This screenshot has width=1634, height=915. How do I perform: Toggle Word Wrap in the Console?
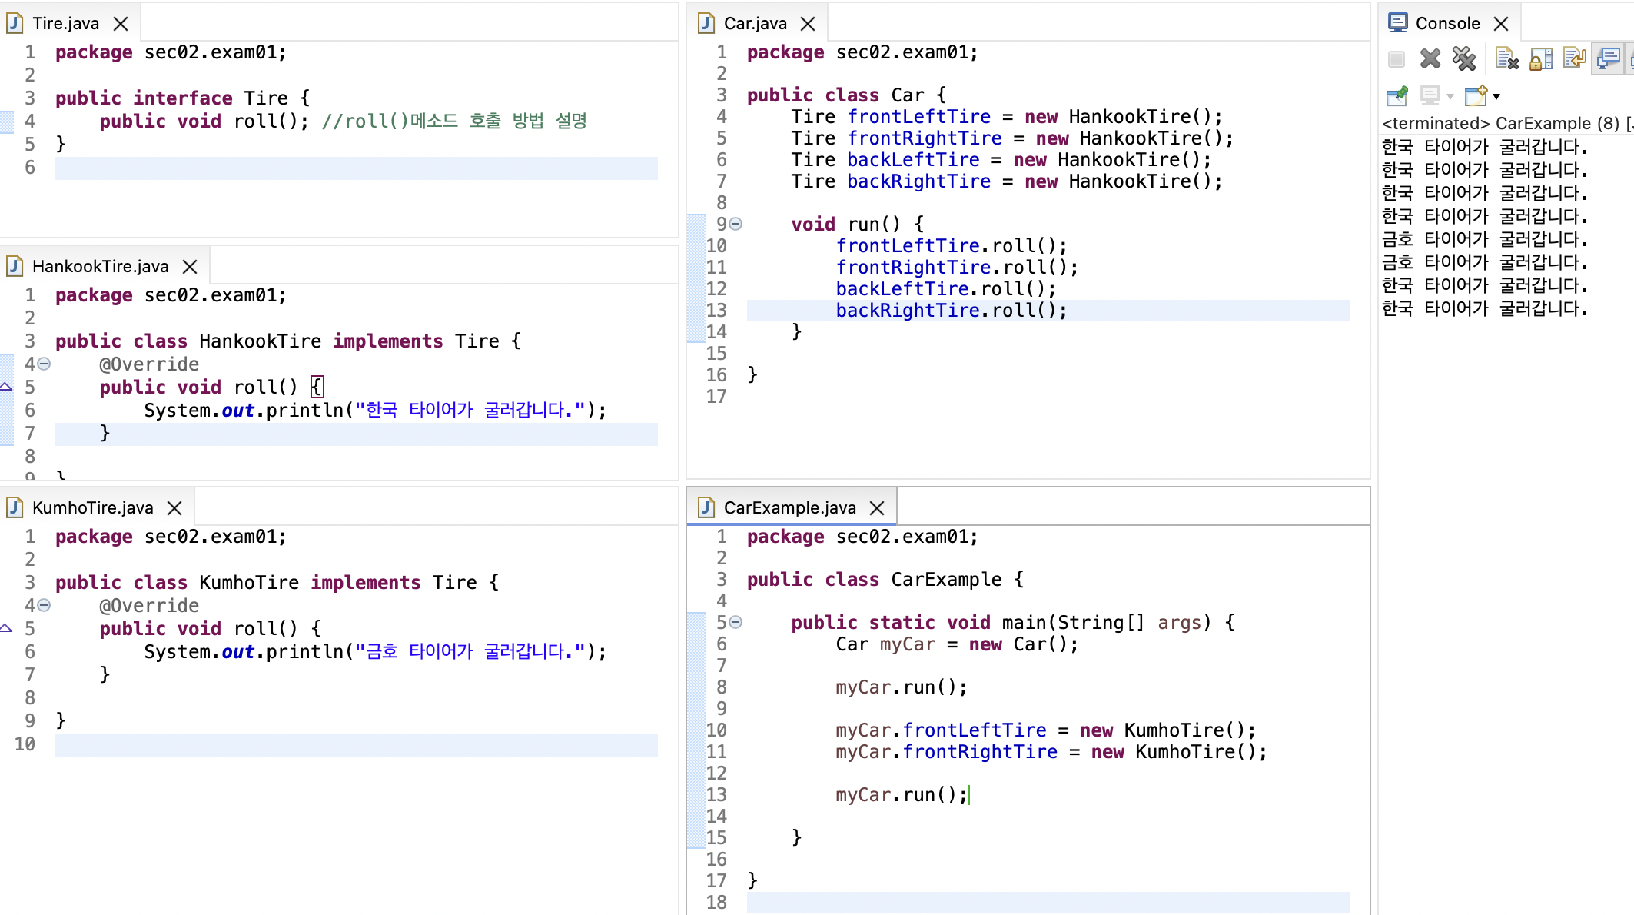(1575, 58)
